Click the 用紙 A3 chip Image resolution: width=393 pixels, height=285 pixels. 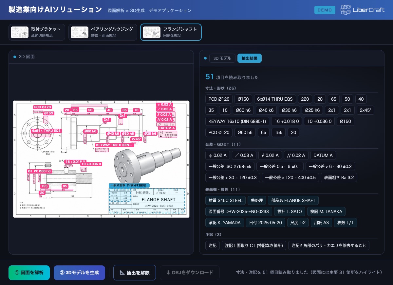[321, 223]
